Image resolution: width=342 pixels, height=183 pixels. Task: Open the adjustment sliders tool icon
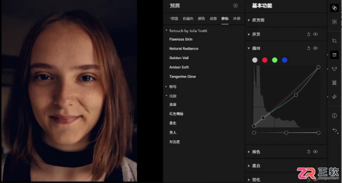point(334,55)
